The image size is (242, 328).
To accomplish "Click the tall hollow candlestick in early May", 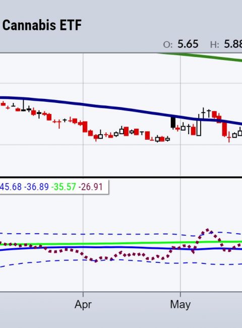I will 199,128.
